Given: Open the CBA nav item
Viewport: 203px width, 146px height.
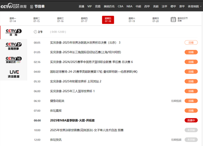Looking at the screenshot, I should 121,6.
